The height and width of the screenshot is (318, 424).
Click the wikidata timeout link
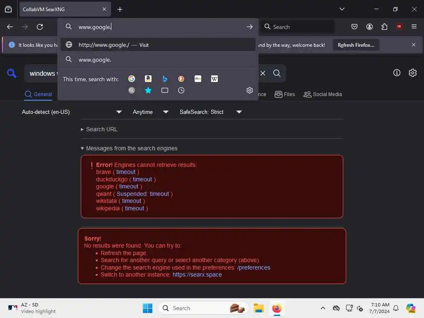pyautogui.click(x=131, y=201)
